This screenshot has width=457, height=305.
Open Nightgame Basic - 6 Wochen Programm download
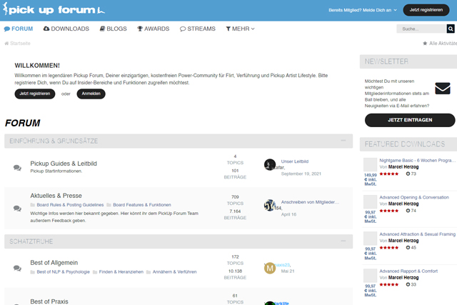pos(417,161)
